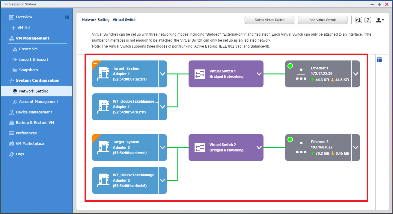Click the Virtual Switch 2 arrows icon
Viewport: 393px width, 214px height.
click(200, 148)
